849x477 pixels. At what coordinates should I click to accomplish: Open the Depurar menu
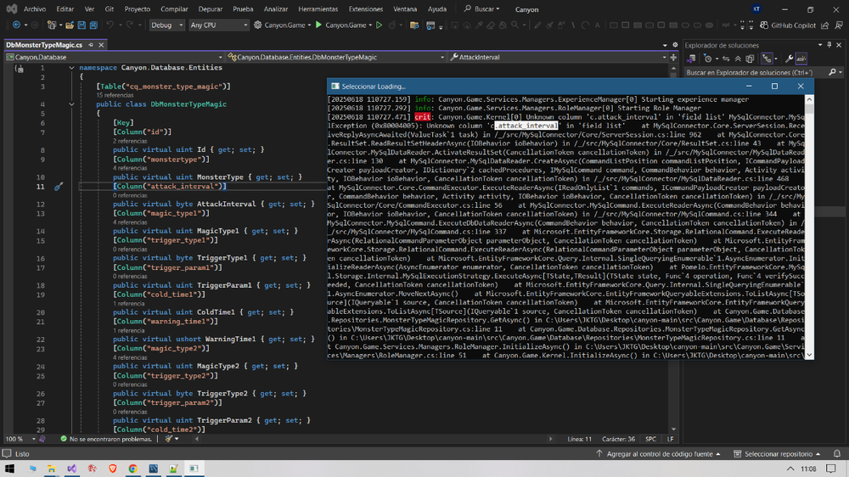(x=210, y=9)
